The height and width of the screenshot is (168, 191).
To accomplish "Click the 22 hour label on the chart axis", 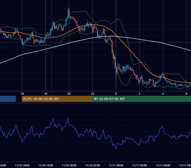I will tap(93, 94).
